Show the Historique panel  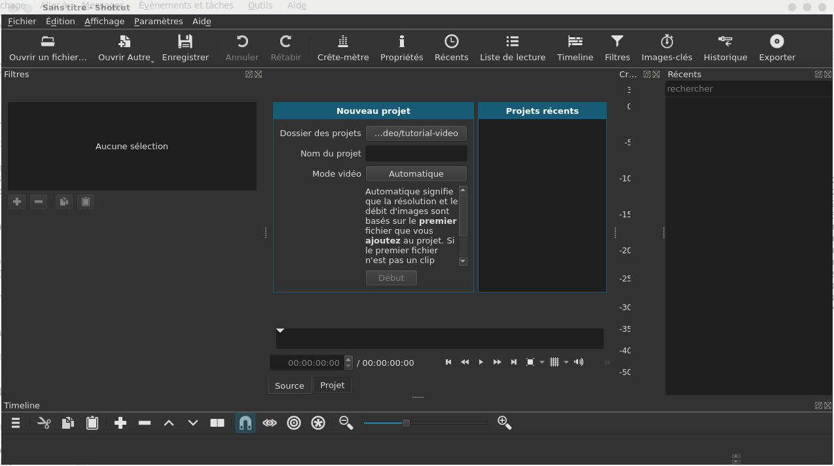725,48
